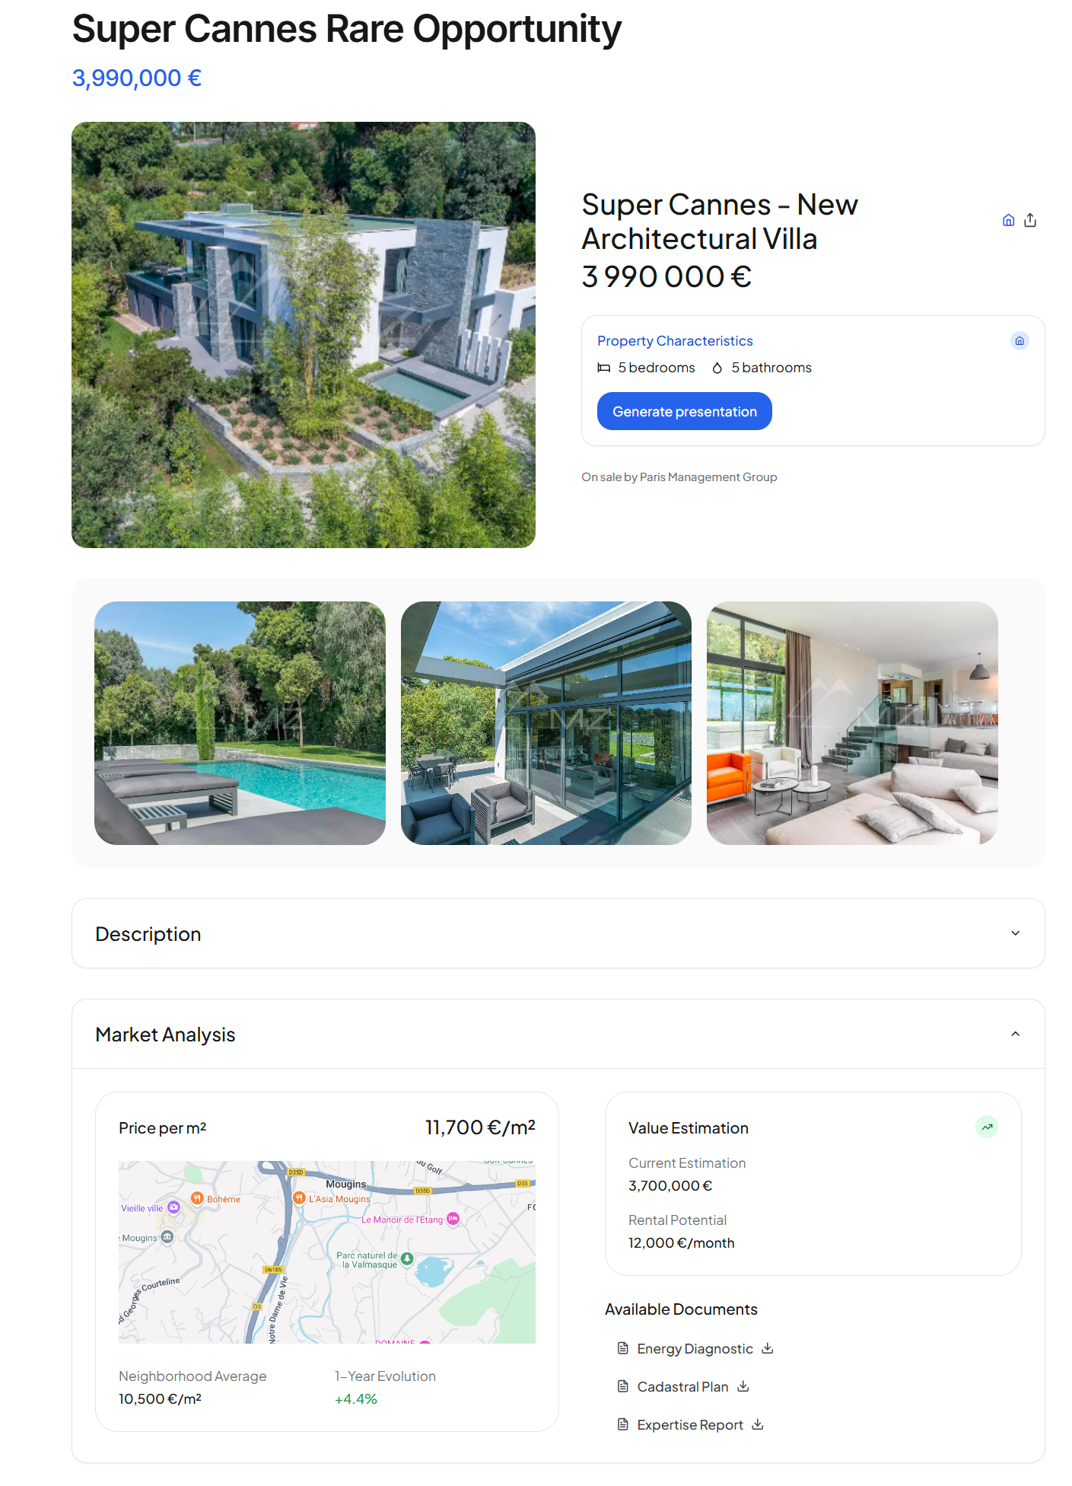The height and width of the screenshot is (1486, 1072).
Task: Click the Market Analysis header title
Action: coord(165,1035)
